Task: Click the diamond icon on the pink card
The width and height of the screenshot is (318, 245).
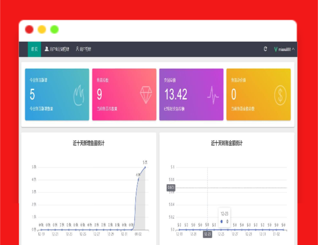Action: [146, 94]
